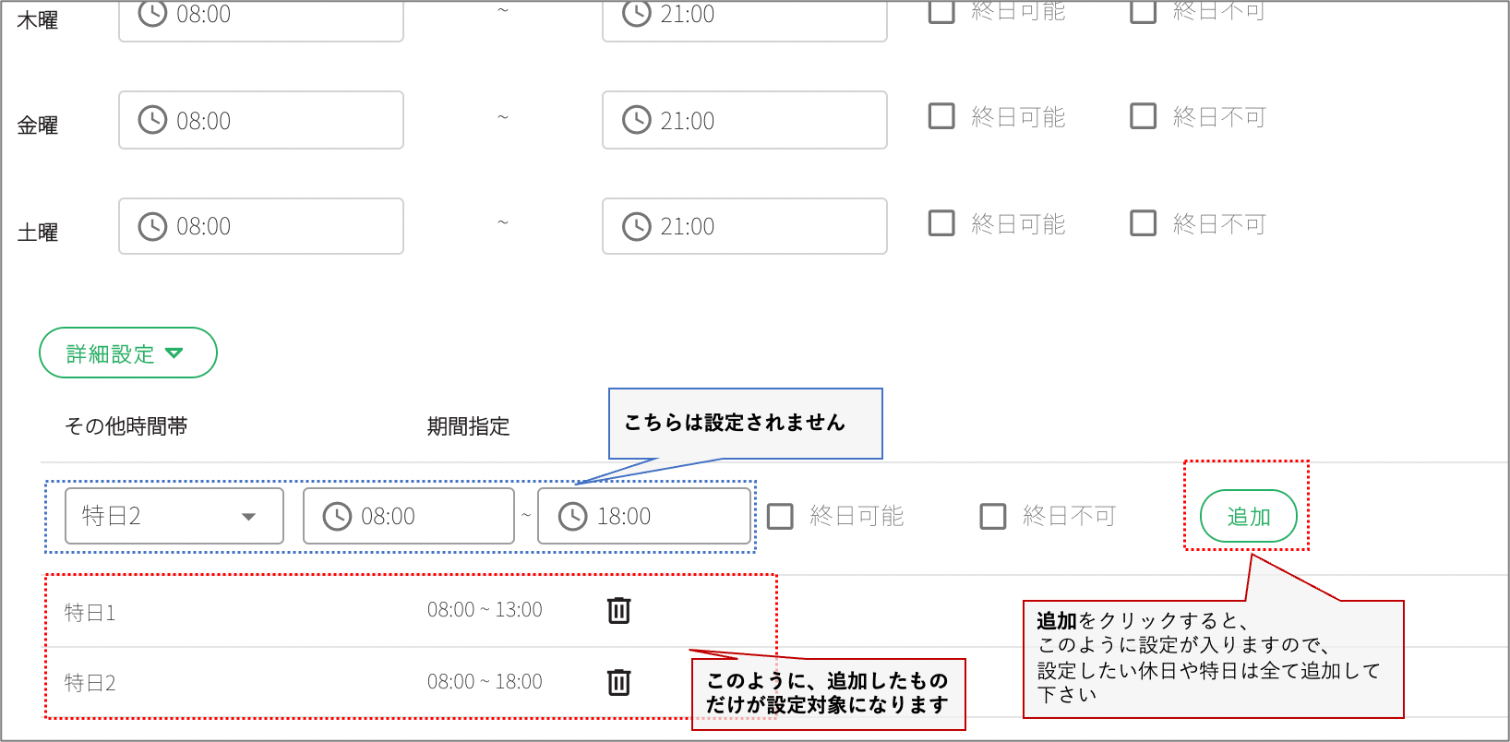The width and height of the screenshot is (1510, 742).
Task: Click the clock icon in Thursday start time
Action: (x=152, y=13)
